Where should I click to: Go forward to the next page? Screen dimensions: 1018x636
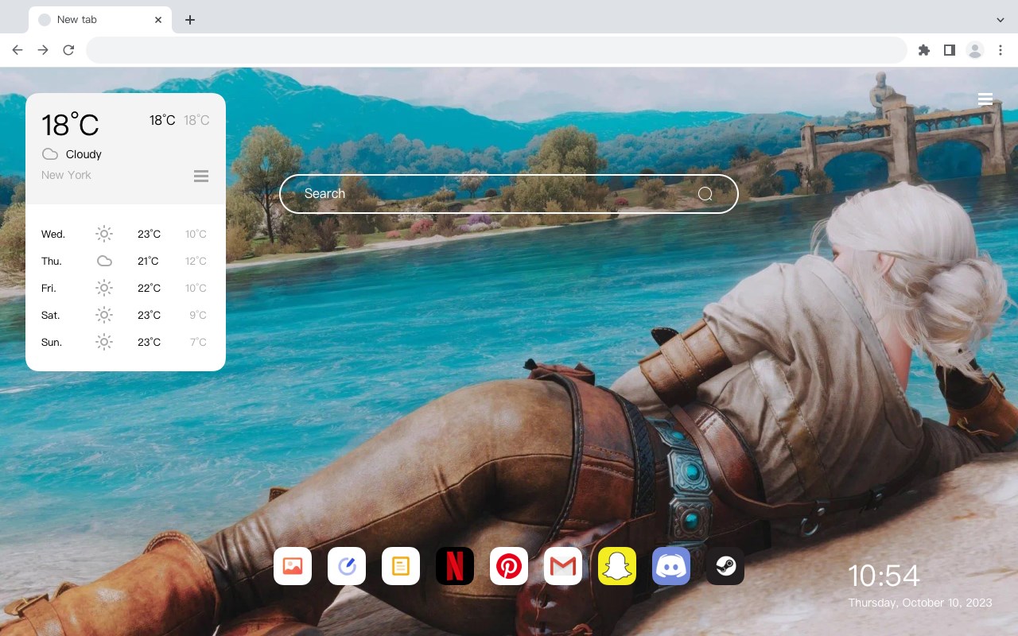pyautogui.click(x=43, y=50)
